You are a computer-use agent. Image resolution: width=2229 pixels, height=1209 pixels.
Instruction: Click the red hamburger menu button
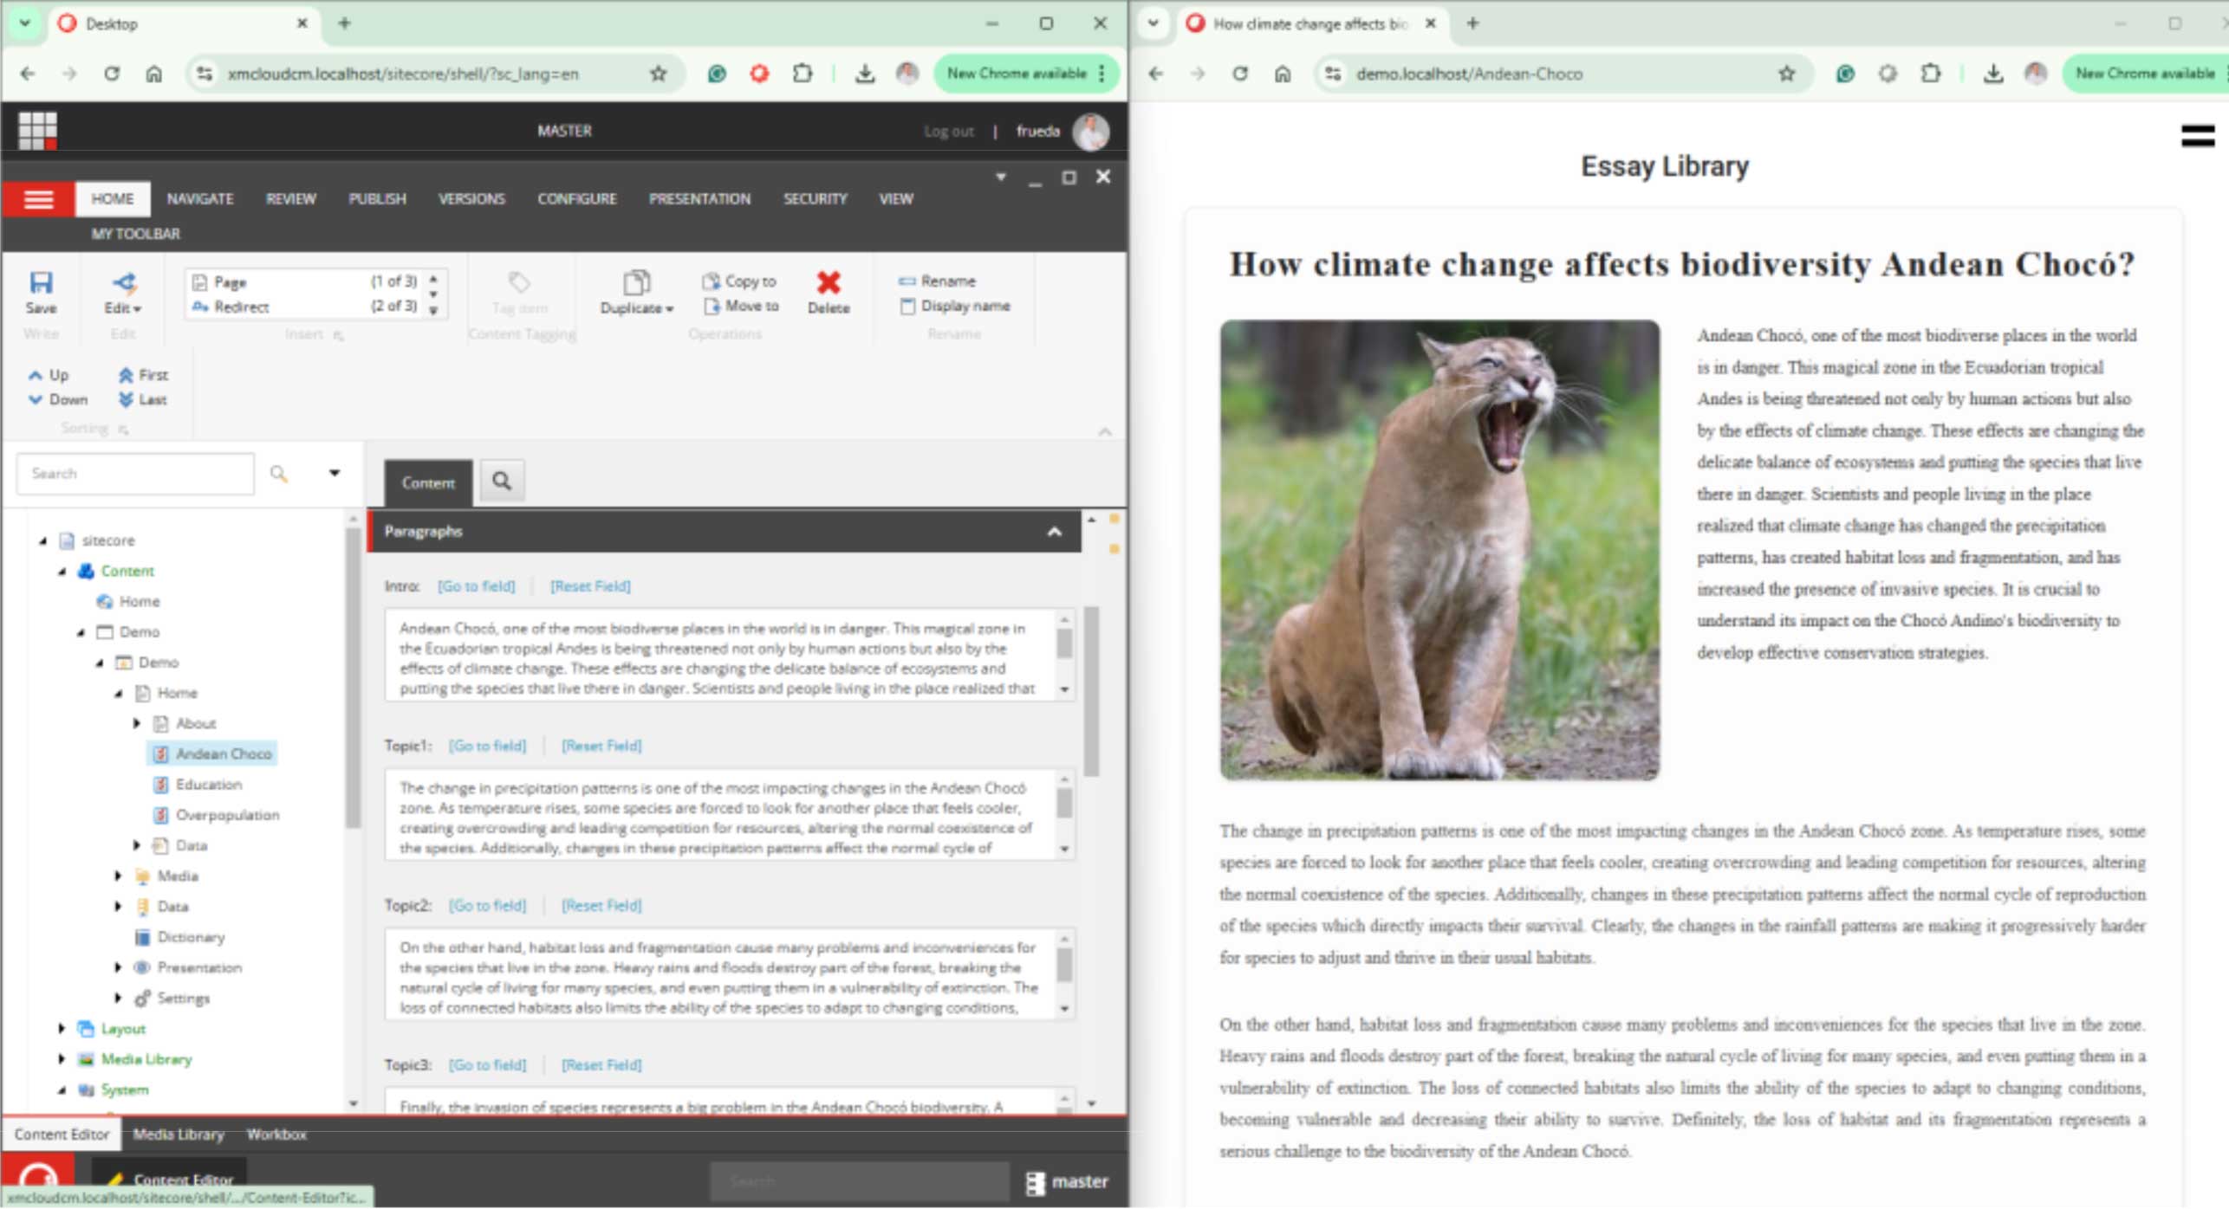pos(38,199)
